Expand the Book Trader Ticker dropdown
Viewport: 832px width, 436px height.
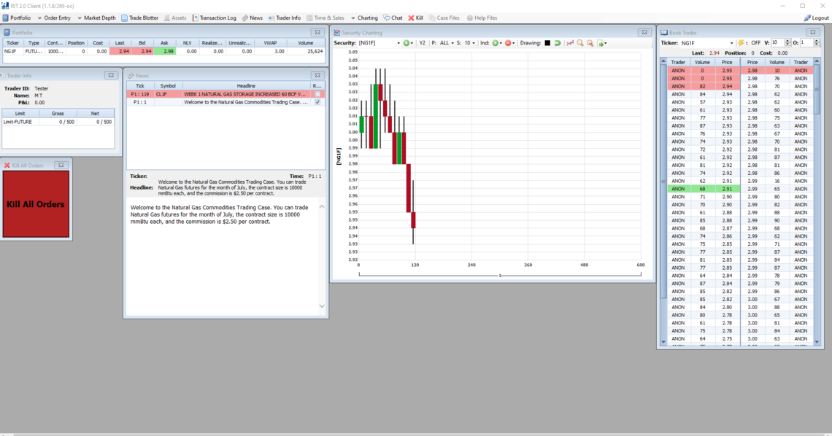click(731, 43)
